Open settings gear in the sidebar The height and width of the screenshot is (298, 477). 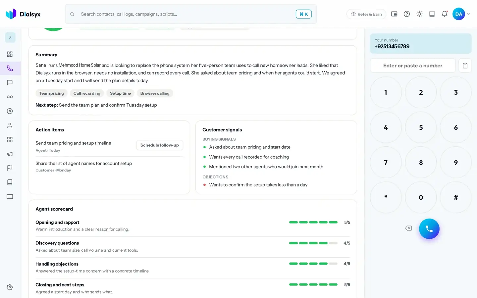(10, 287)
